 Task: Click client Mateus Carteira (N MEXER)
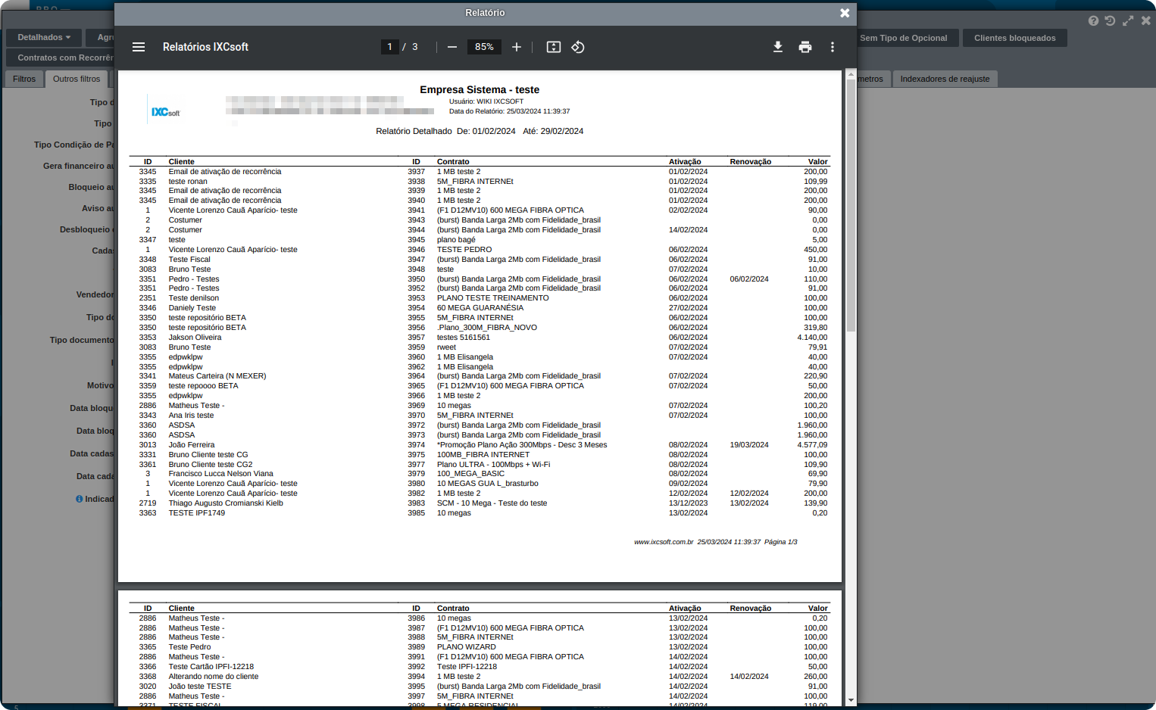(x=217, y=376)
